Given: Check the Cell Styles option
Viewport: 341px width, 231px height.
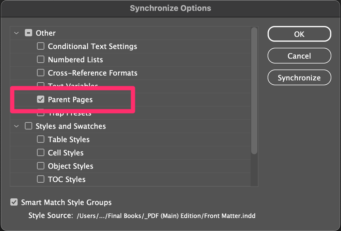Looking at the screenshot, I should tap(41, 153).
